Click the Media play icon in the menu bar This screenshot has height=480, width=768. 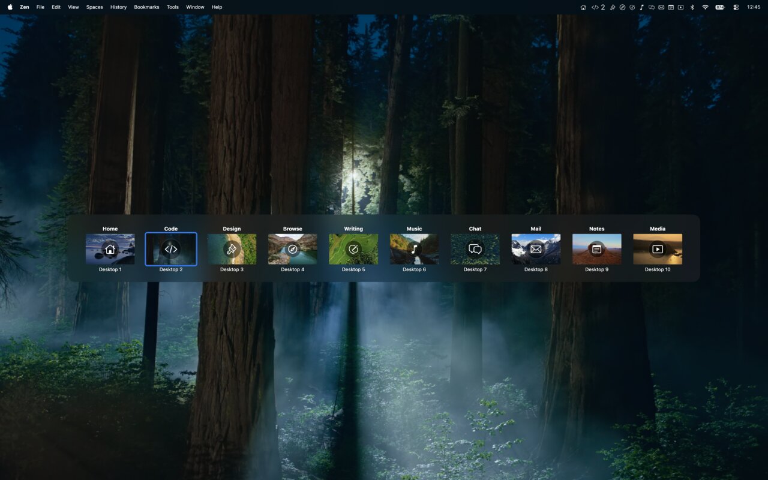pyautogui.click(x=680, y=7)
